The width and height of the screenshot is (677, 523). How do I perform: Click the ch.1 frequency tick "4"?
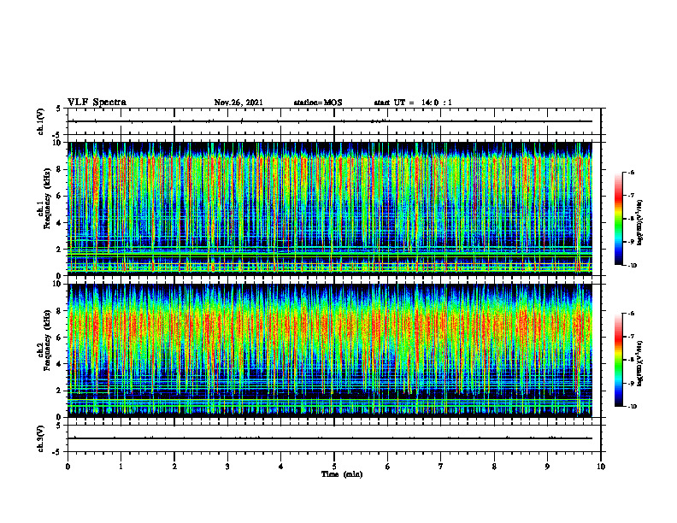[59, 223]
